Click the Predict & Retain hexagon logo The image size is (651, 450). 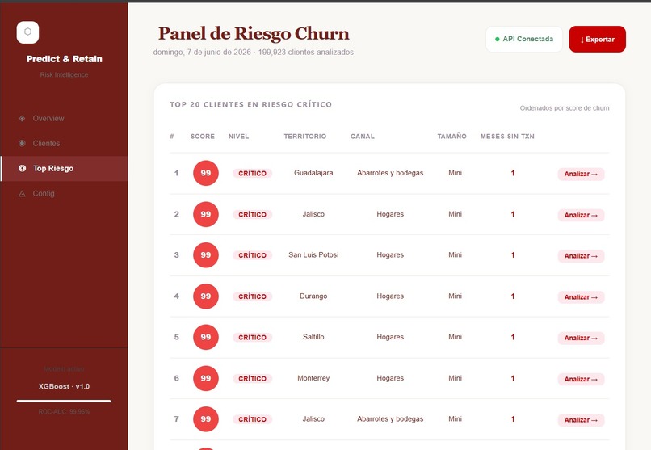click(27, 32)
